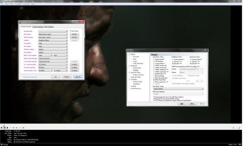Image resolution: width=243 pixels, height=146 pixels.
Task: Click the frame step icon in the player toolbar
Action: [24, 128]
